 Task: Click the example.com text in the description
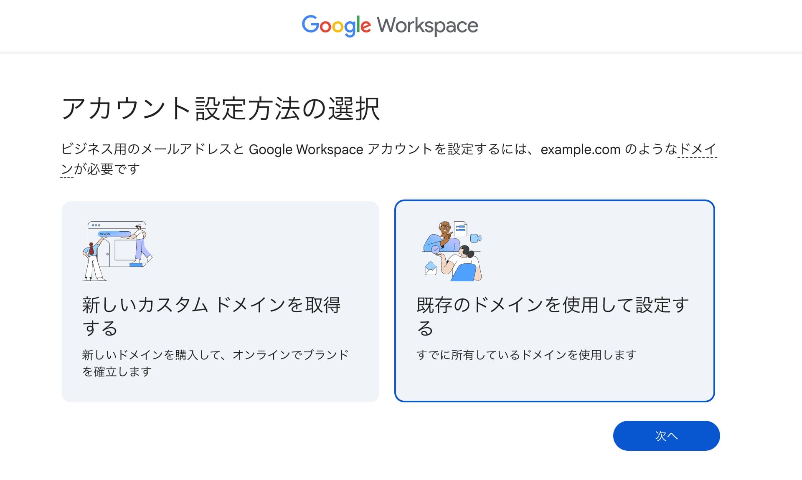pyautogui.click(x=580, y=149)
